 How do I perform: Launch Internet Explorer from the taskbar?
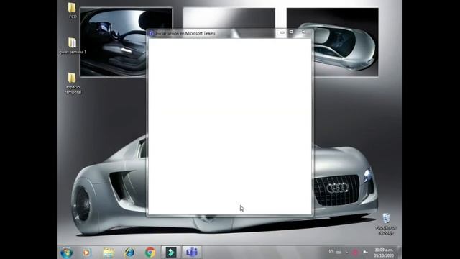point(129,253)
